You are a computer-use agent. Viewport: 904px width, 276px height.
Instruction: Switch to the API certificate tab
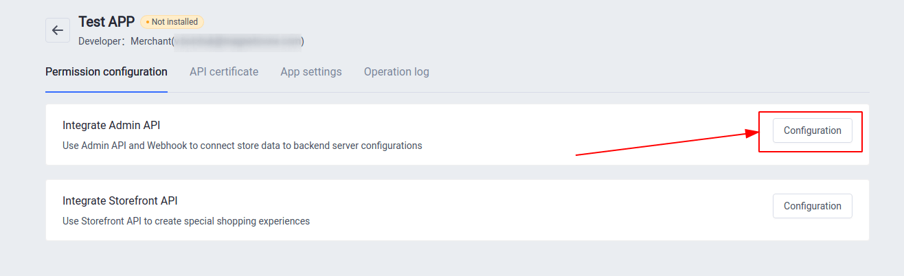tap(224, 71)
